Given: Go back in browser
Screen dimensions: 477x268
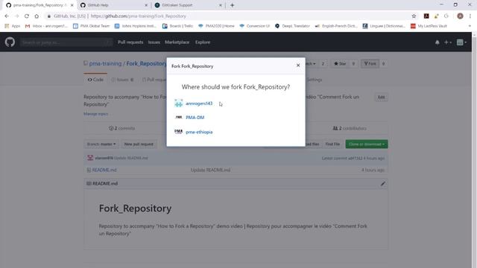Looking at the screenshot, I should 7,16.
